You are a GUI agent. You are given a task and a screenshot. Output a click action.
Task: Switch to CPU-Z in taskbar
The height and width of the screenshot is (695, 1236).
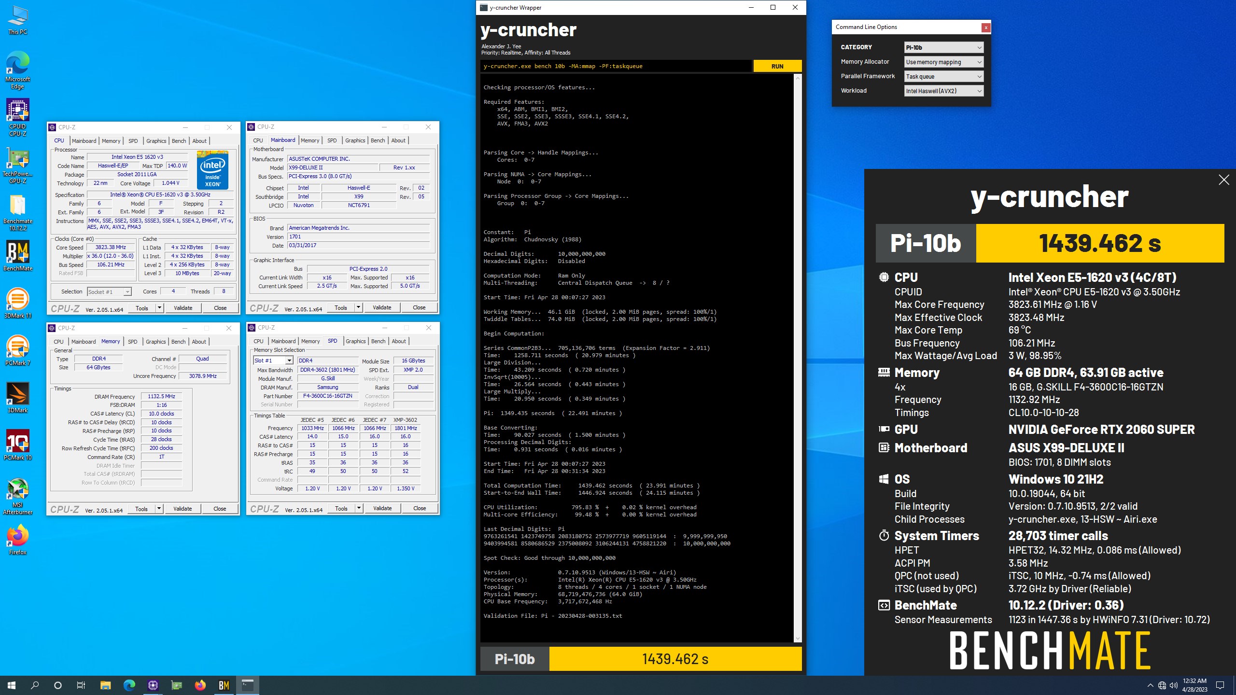(153, 685)
